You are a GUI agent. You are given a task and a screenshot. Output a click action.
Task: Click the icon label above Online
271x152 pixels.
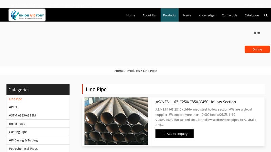pos(257,33)
